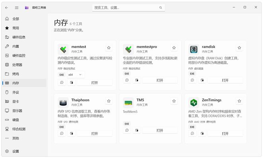The height and width of the screenshot is (158, 263).
Task: Open Thaiphoon with the 打开 button
Action: pos(94,134)
